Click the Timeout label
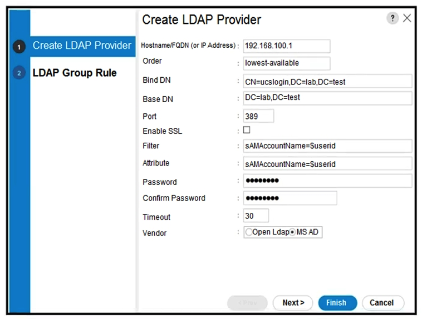The width and height of the screenshot is (422, 320). [156, 217]
